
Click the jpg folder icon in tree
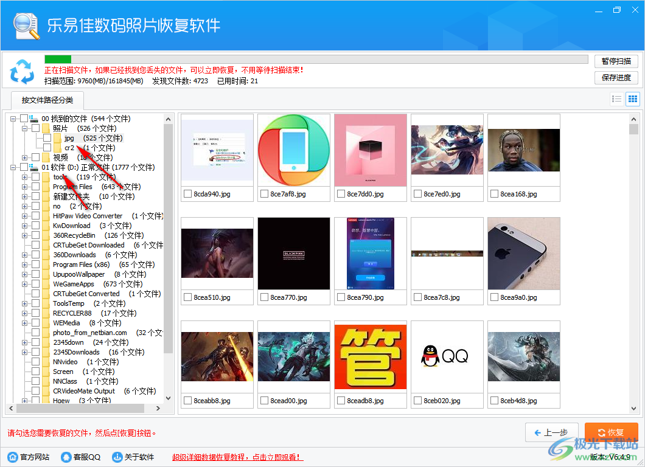coord(57,138)
